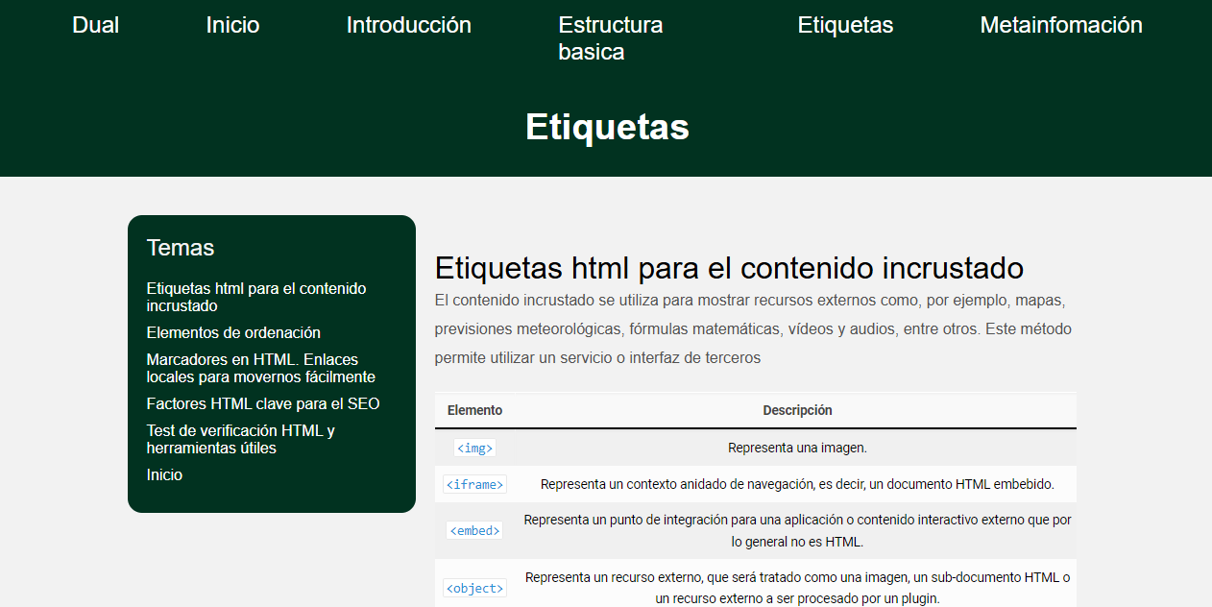
Task: Select the <object> element tag
Action: coord(474,588)
